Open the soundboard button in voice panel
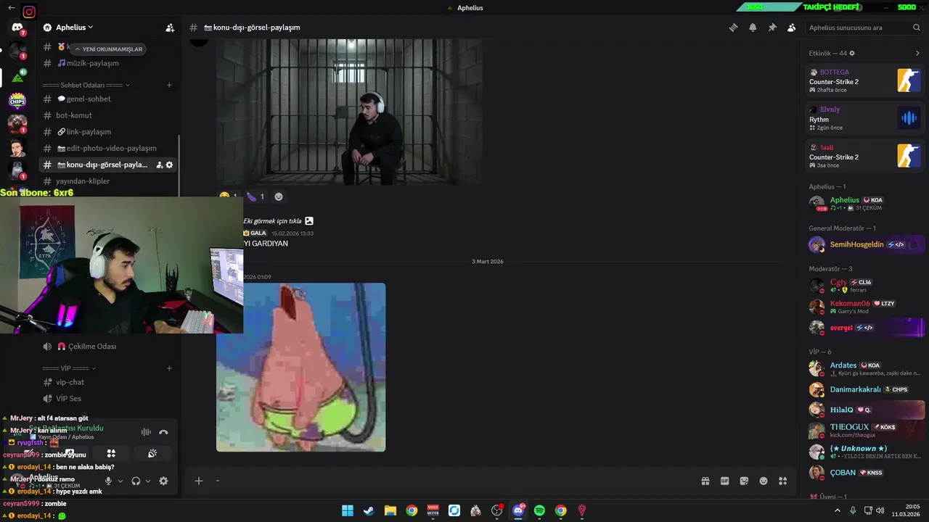 click(152, 453)
